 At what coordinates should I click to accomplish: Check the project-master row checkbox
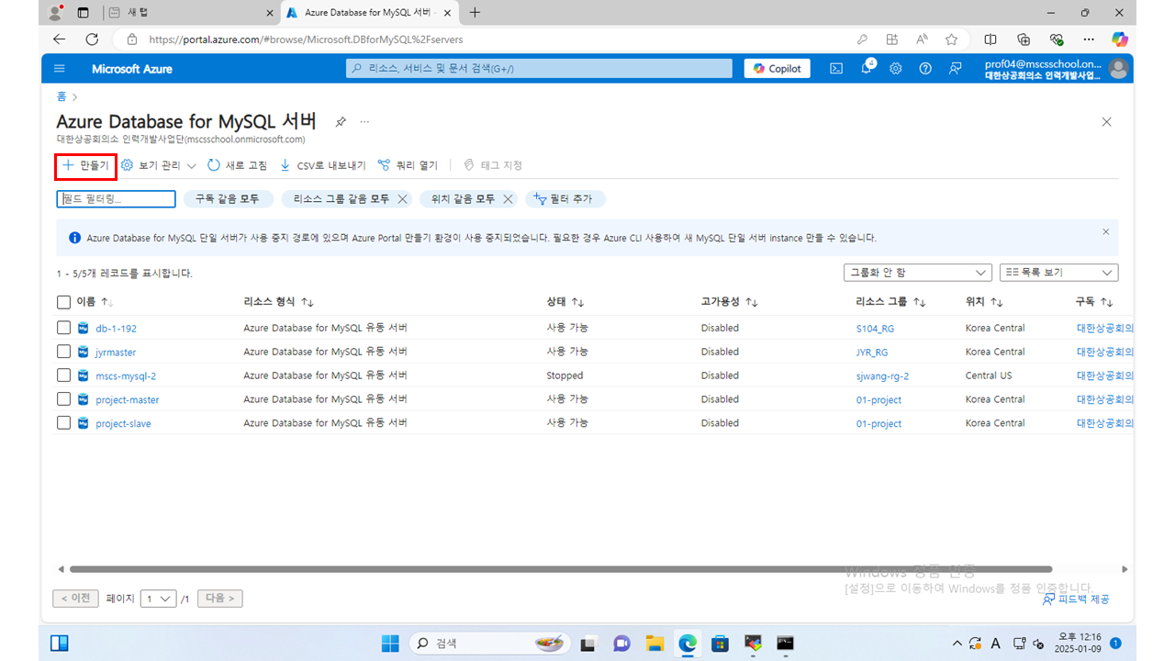(63, 399)
